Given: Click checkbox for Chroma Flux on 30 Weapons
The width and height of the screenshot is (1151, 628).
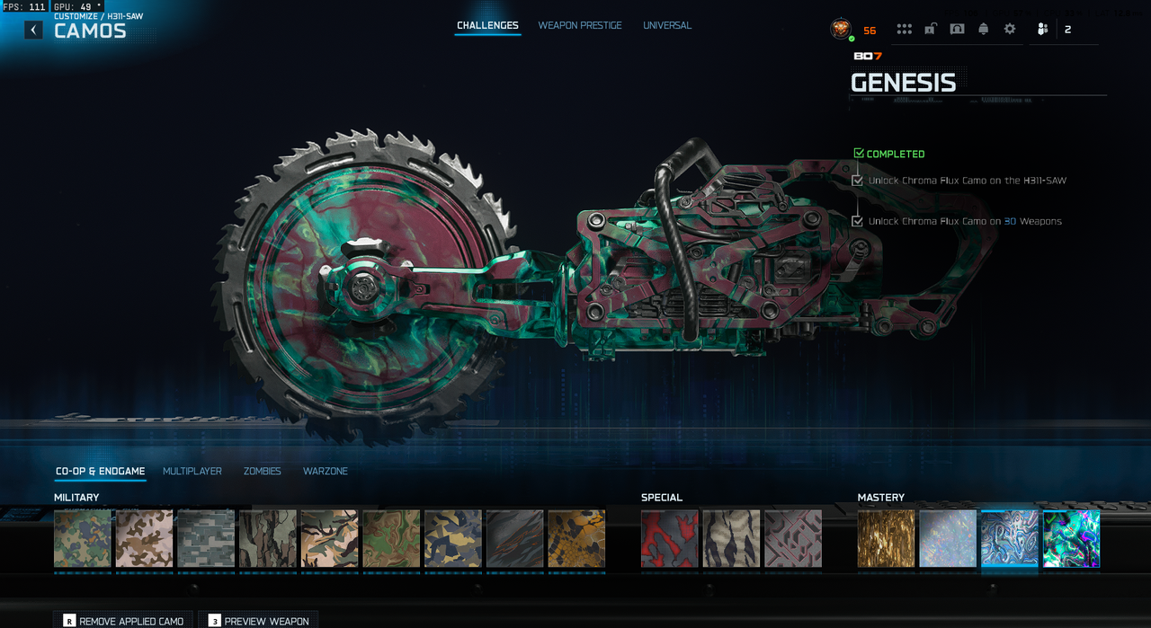Looking at the screenshot, I should (x=858, y=221).
